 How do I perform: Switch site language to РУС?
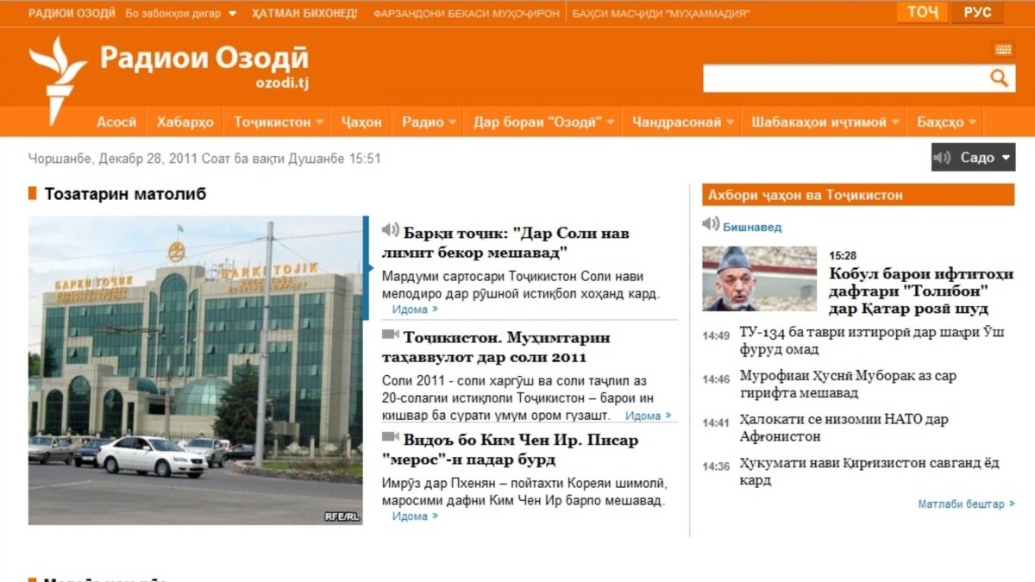(x=977, y=13)
